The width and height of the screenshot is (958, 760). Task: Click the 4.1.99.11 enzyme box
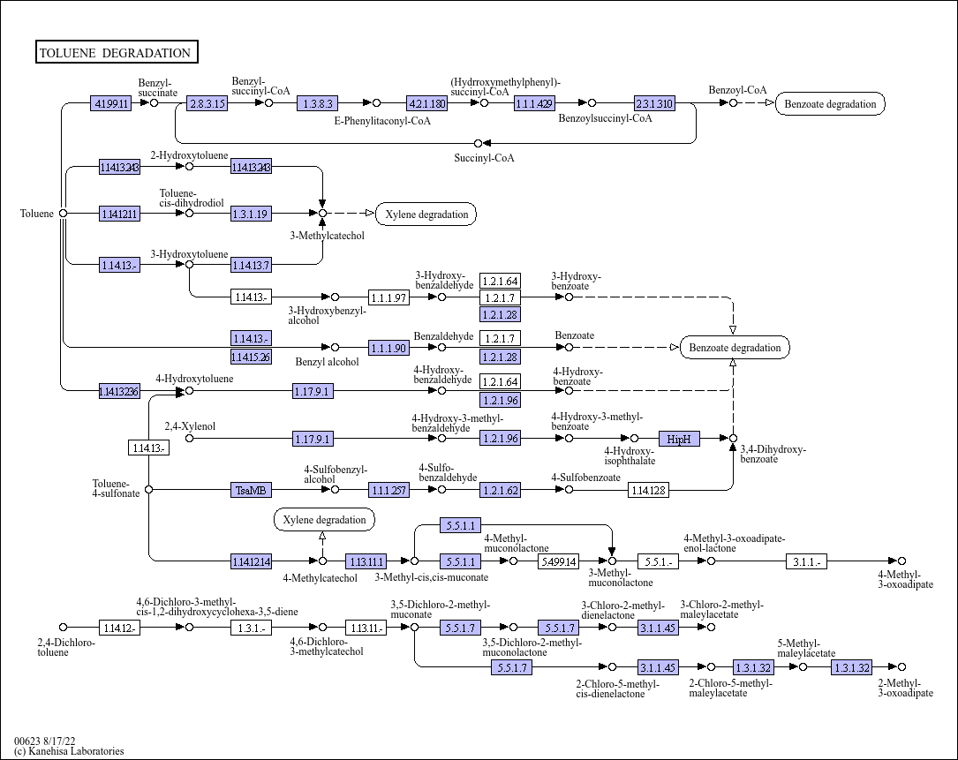point(110,103)
